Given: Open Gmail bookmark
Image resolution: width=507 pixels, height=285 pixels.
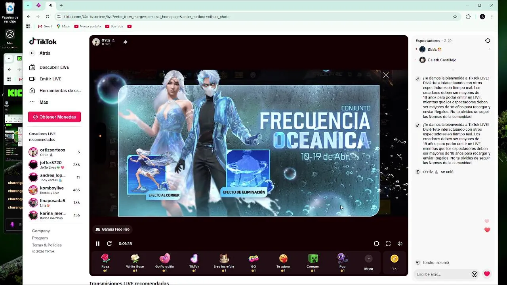Looking at the screenshot, I should pyautogui.click(x=45, y=27).
